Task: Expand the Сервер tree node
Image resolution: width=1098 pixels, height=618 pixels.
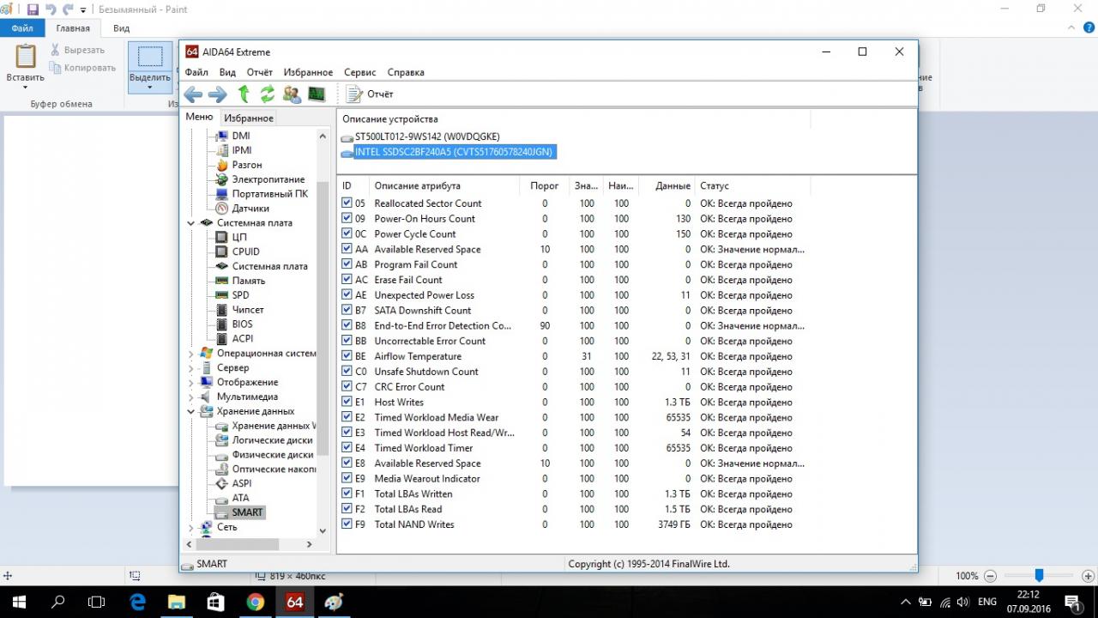Action: pyautogui.click(x=191, y=368)
